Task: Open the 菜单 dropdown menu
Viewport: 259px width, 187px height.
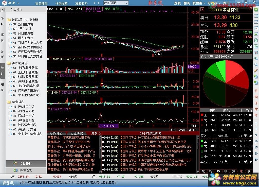Action: (13, 3)
